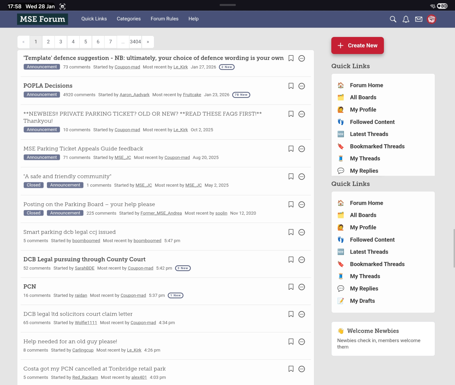Open the notifications bell
The height and width of the screenshot is (385, 455).
406,19
